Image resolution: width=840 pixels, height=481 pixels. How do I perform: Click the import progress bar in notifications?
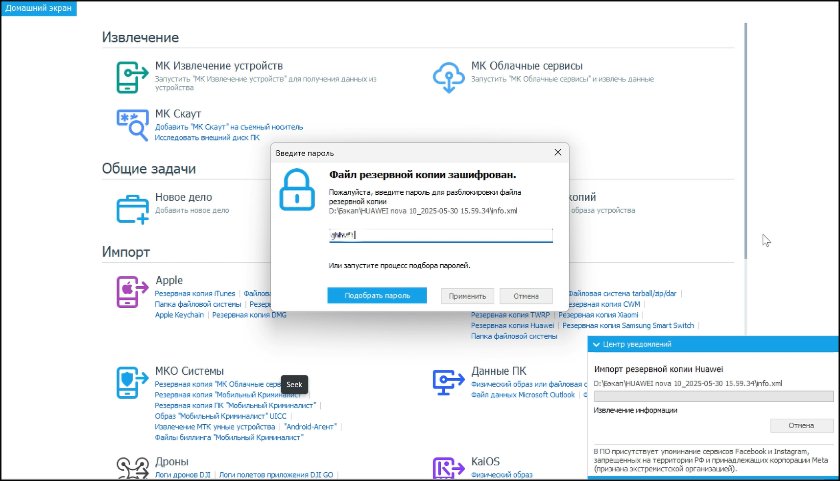(x=714, y=396)
